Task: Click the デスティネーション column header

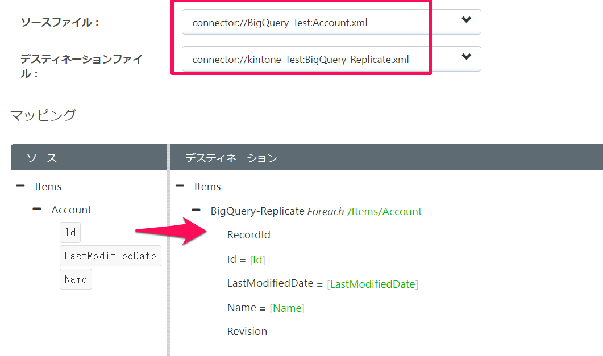Action: [386, 157]
